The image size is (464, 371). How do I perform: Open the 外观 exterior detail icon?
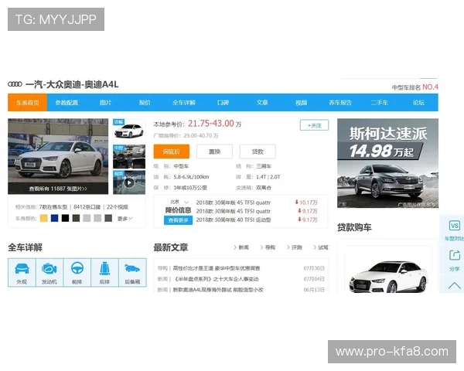pos(22,273)
